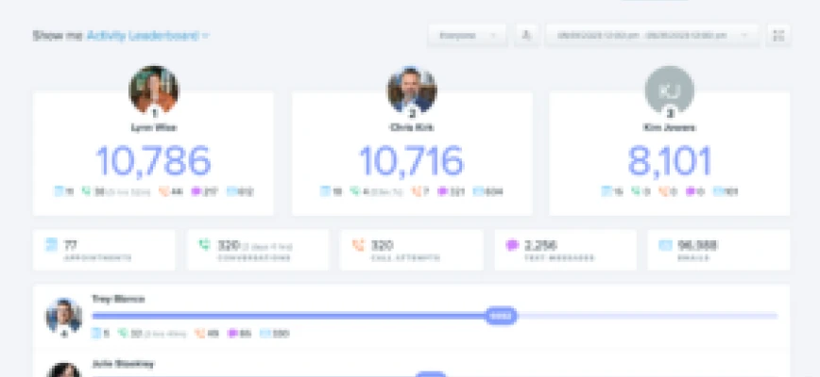820x377 pixels.
Task: Select the 77 Appointments summary tile
Action: (104, 250)
